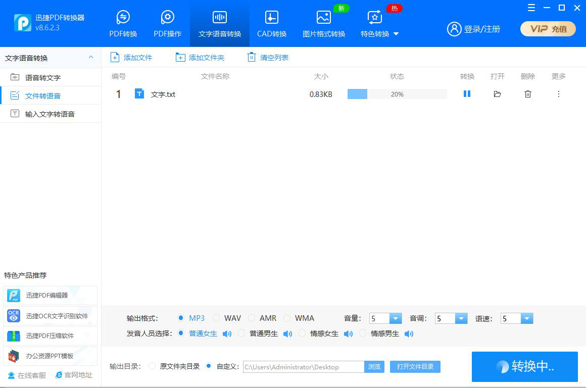This screenshot has width=586, height=388.
Task: Click the user avatar login icon
Action: pos(454,29)
